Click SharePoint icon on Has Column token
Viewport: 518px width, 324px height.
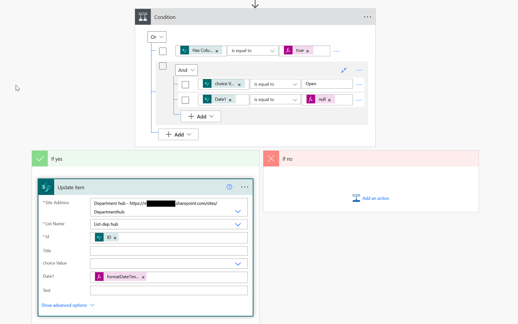185,50
